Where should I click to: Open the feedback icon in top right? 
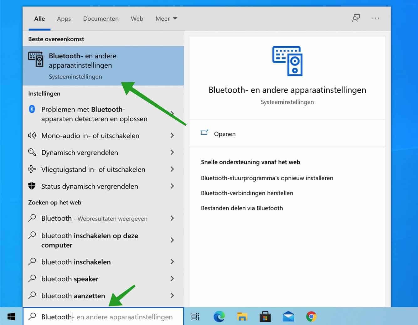click(x=356, y=18)
